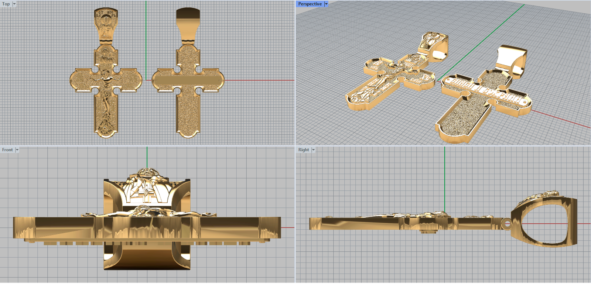Select the cross side profile in Right viewport
The width and height of the screenshot is (591, 285).
(369, 224)
